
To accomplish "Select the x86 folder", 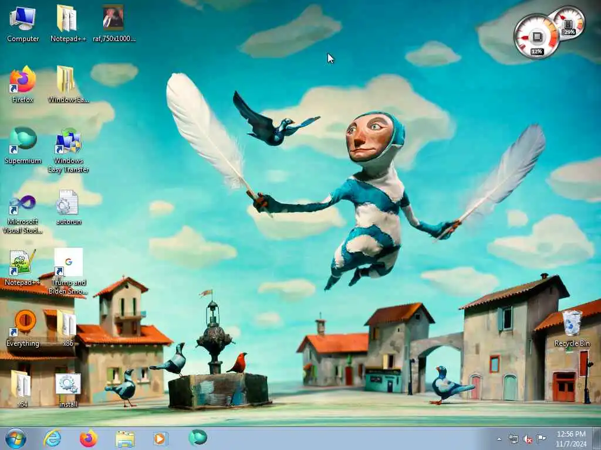I will (68, 328).
